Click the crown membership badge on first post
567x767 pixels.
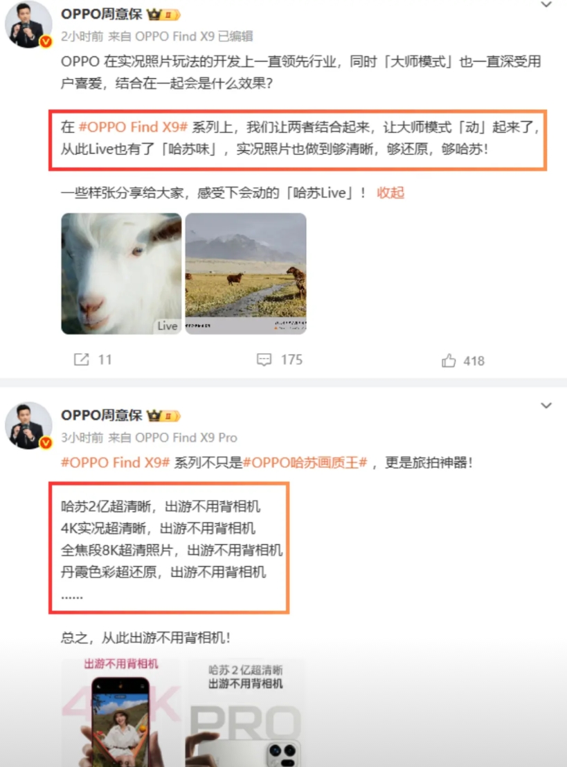[163, 15]
